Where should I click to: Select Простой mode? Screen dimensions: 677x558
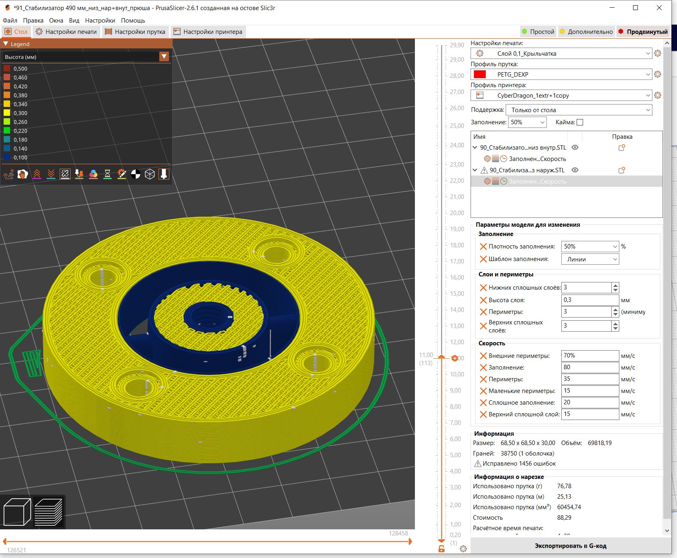coord(538,32)
